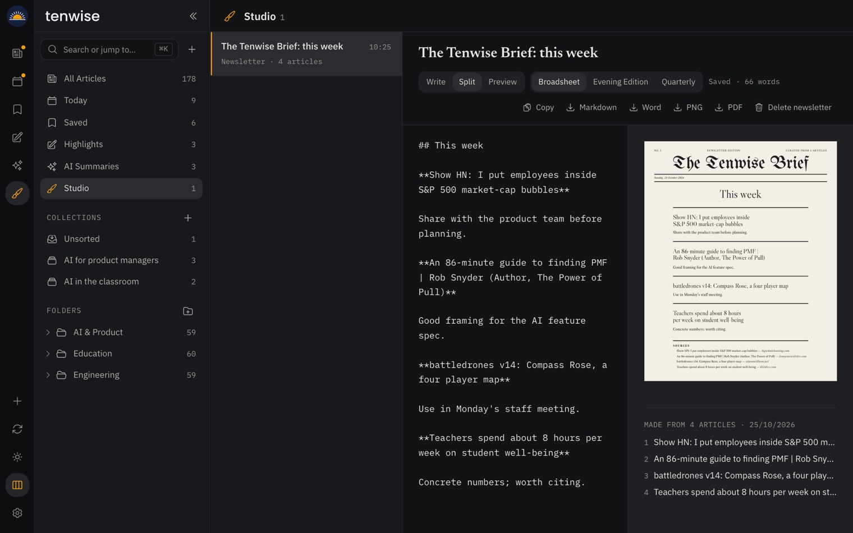
Task: Select The Tenwise Brief newsletter in the list
Action: coord(306,54)
